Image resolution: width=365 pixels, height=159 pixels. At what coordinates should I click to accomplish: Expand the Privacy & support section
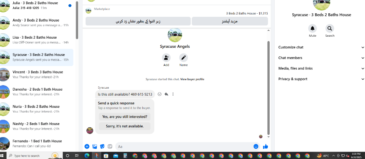pyautogui.click(x=321, y=79)
